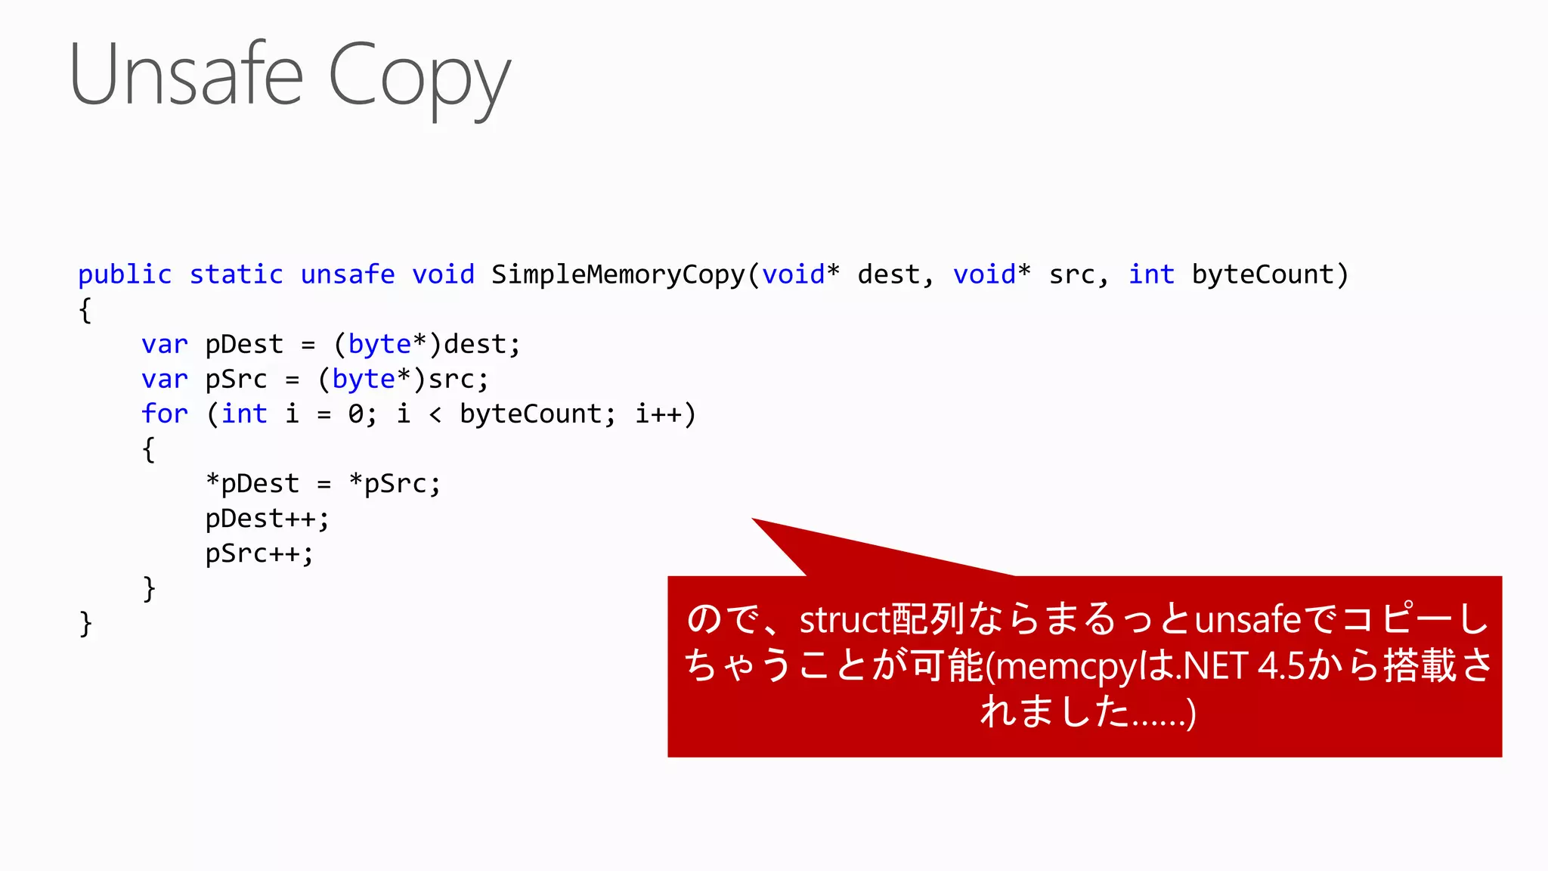Screen dimensions: 1548x871
Task: Click the "unsafe" keyword in the signature
Action: [x=348, y=274]
